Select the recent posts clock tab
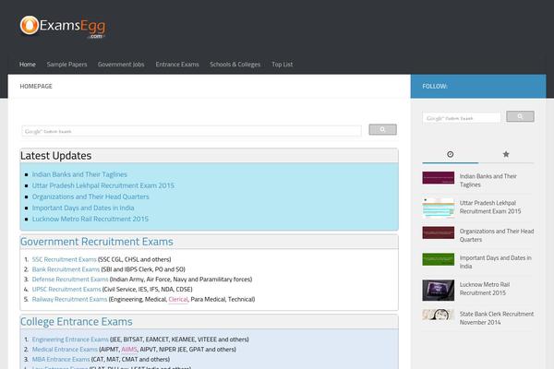The width and height of the screenshot is (554, 369). 451,154
